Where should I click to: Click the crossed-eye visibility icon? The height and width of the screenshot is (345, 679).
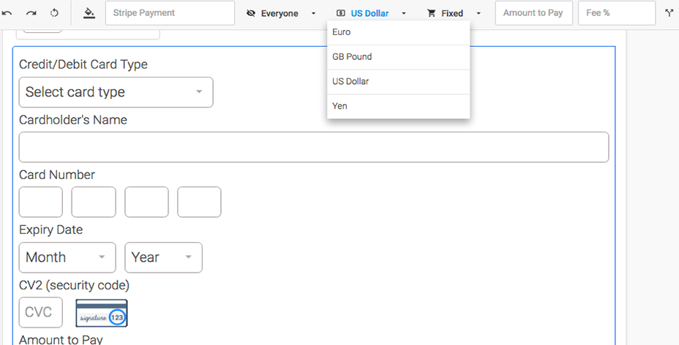coord(251,13)
